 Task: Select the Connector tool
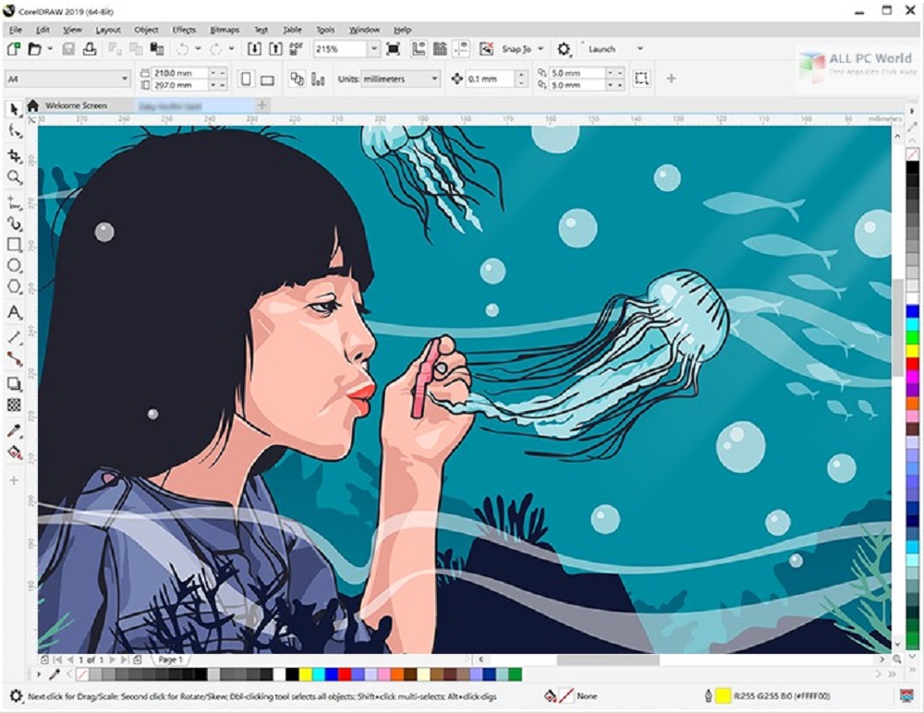(x=14, y=359)
